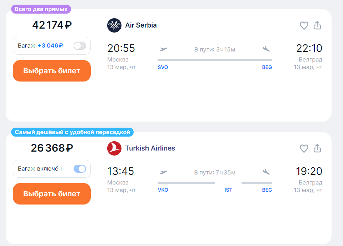Click the Turkish Airlines logo
Image resolution: width=343 pixels, height=246 pixels.
[x=114, y=148]
